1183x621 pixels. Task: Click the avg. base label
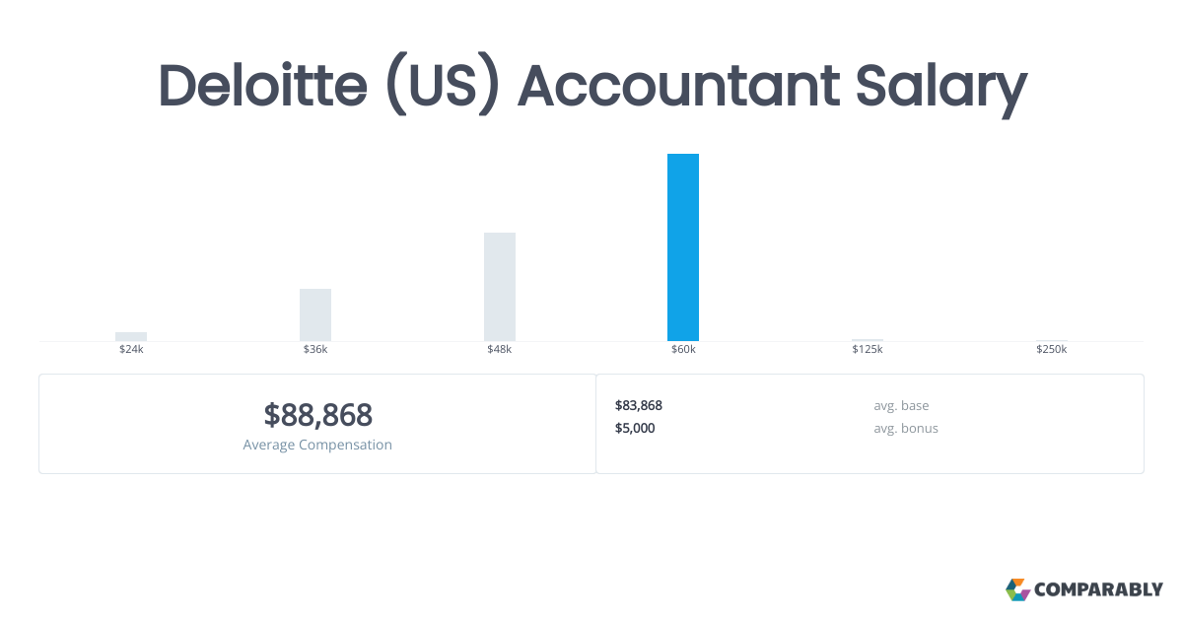pos(901,405)
